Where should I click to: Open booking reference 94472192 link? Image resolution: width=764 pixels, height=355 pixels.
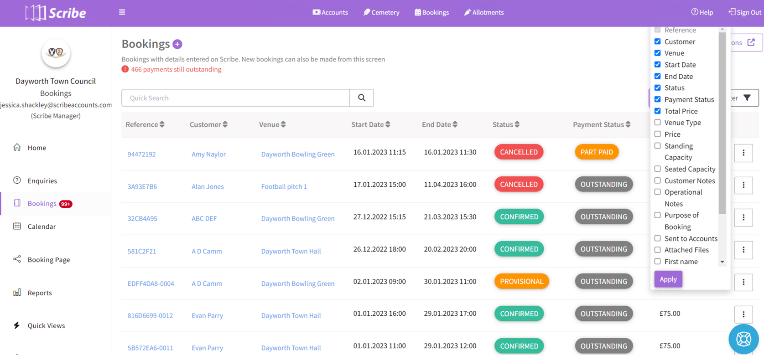pos(141,154)
